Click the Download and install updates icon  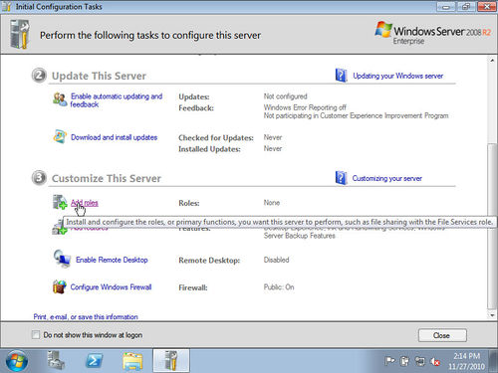[60, 136]
